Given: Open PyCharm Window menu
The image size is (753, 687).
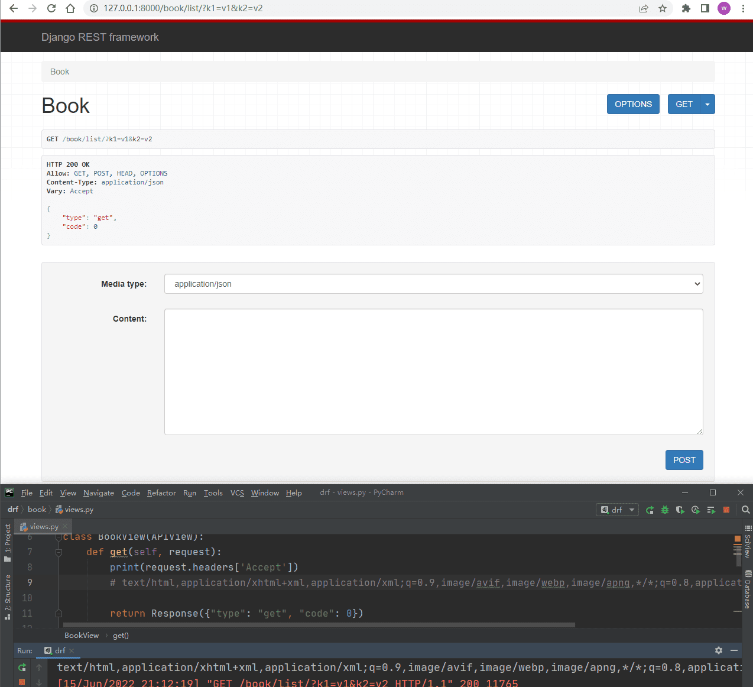Looking at the screenshot, I should click(x=265, y=493).
